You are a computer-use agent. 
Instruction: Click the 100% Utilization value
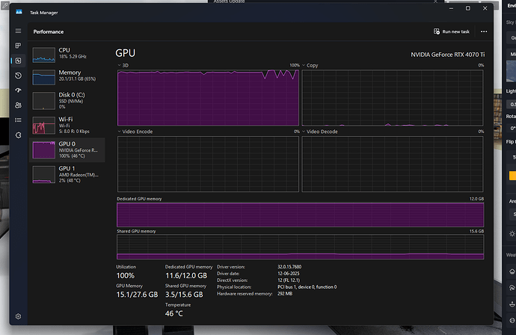(x=126, y=276)
